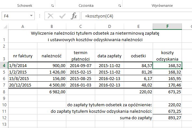Select recovery cost cell 165,95
This screenshot has width=192, height=128.
[167, 78]
